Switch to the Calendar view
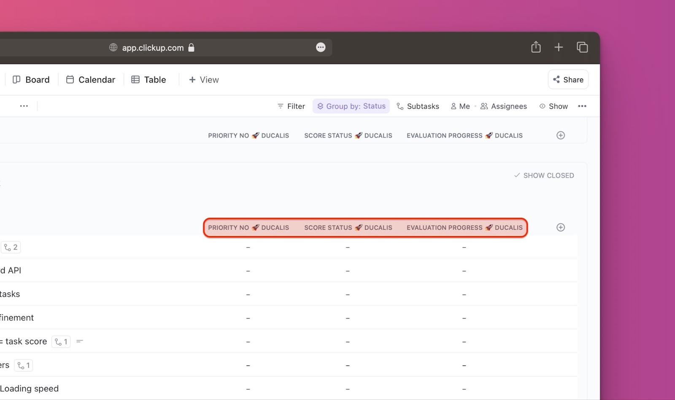The height and width of the screenshot is (400, 675). click(x=90, y=79)
